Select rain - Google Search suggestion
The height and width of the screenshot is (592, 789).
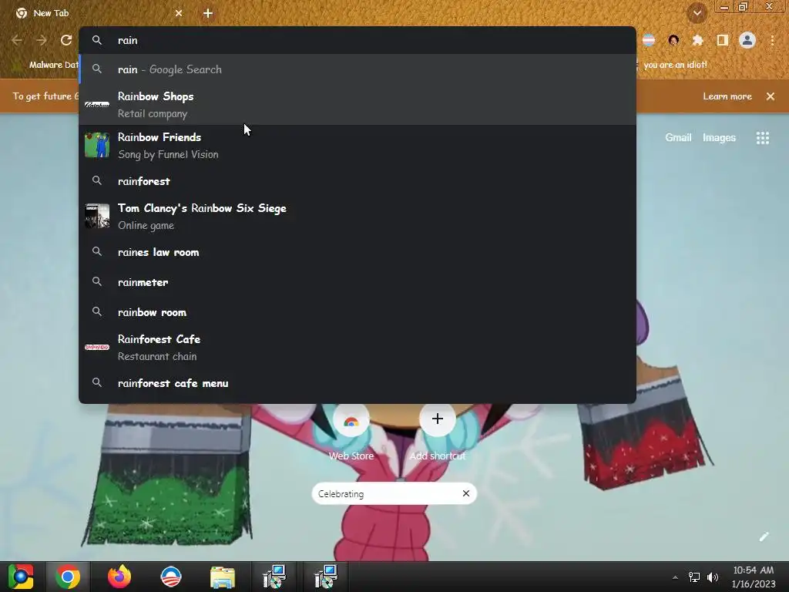[x=358, y=69]
